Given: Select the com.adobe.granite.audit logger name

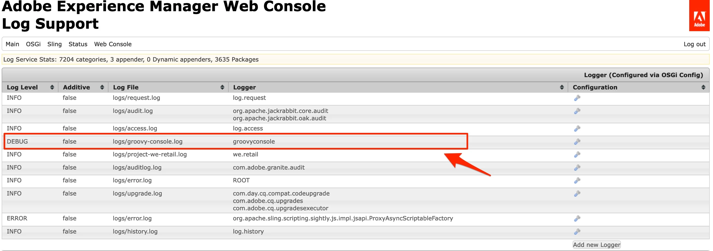Looking at the screenshot, I should tap(269, 167).
